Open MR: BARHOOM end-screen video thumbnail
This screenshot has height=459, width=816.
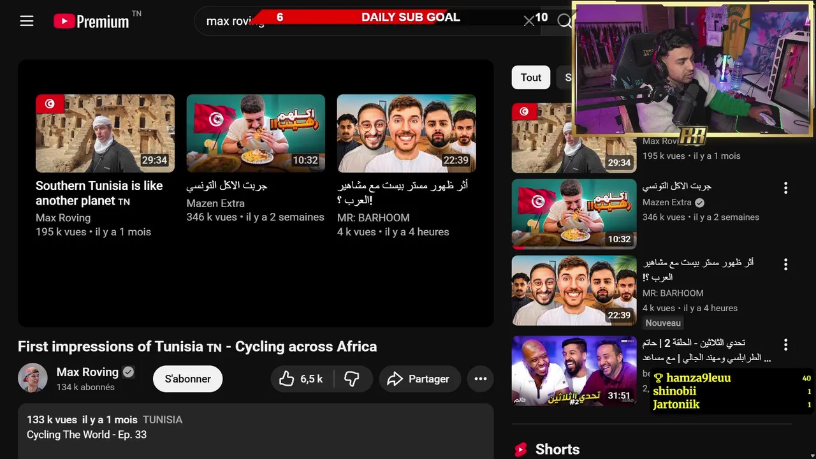[407, 133]
